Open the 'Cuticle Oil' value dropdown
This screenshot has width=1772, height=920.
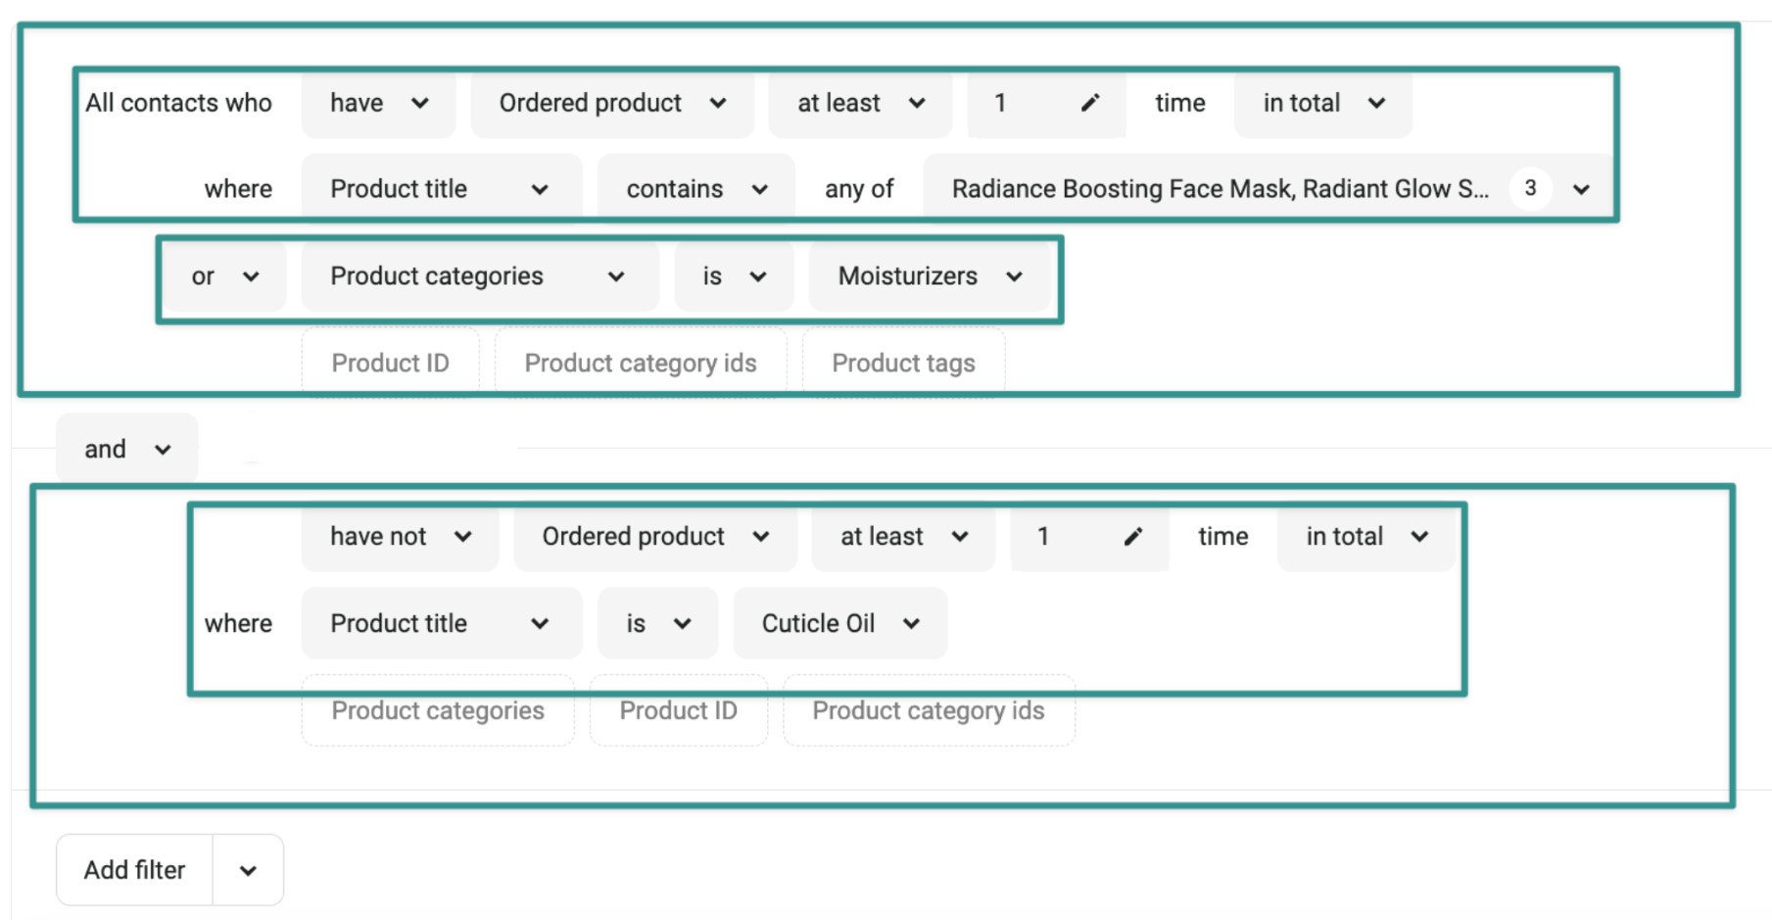coord(839,623)
